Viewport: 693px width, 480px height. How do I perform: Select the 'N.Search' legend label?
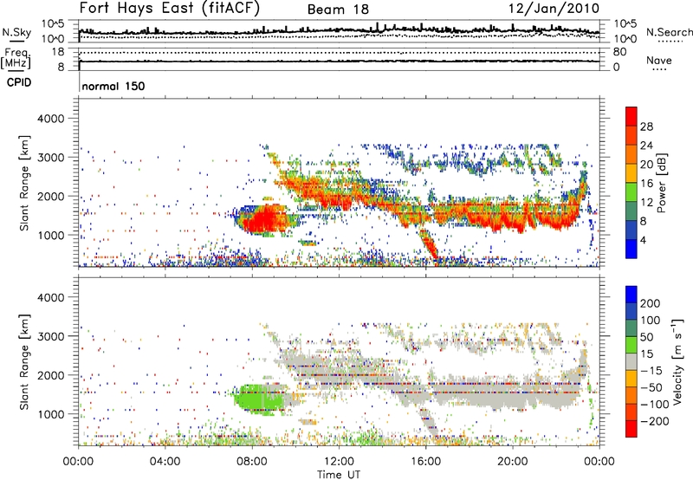(x=669, y=32)
